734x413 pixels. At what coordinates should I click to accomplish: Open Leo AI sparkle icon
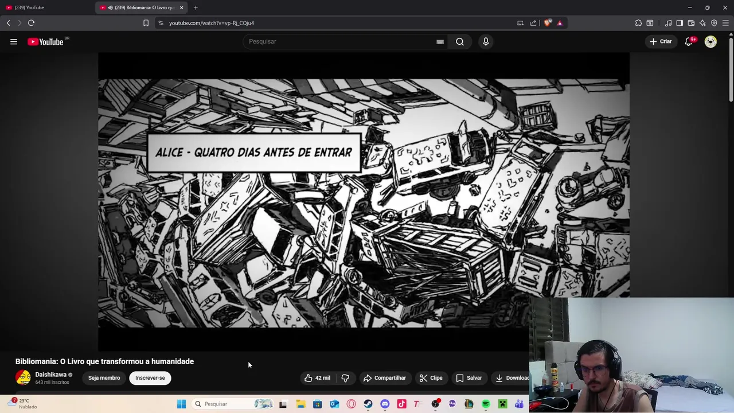coord(702,23)
